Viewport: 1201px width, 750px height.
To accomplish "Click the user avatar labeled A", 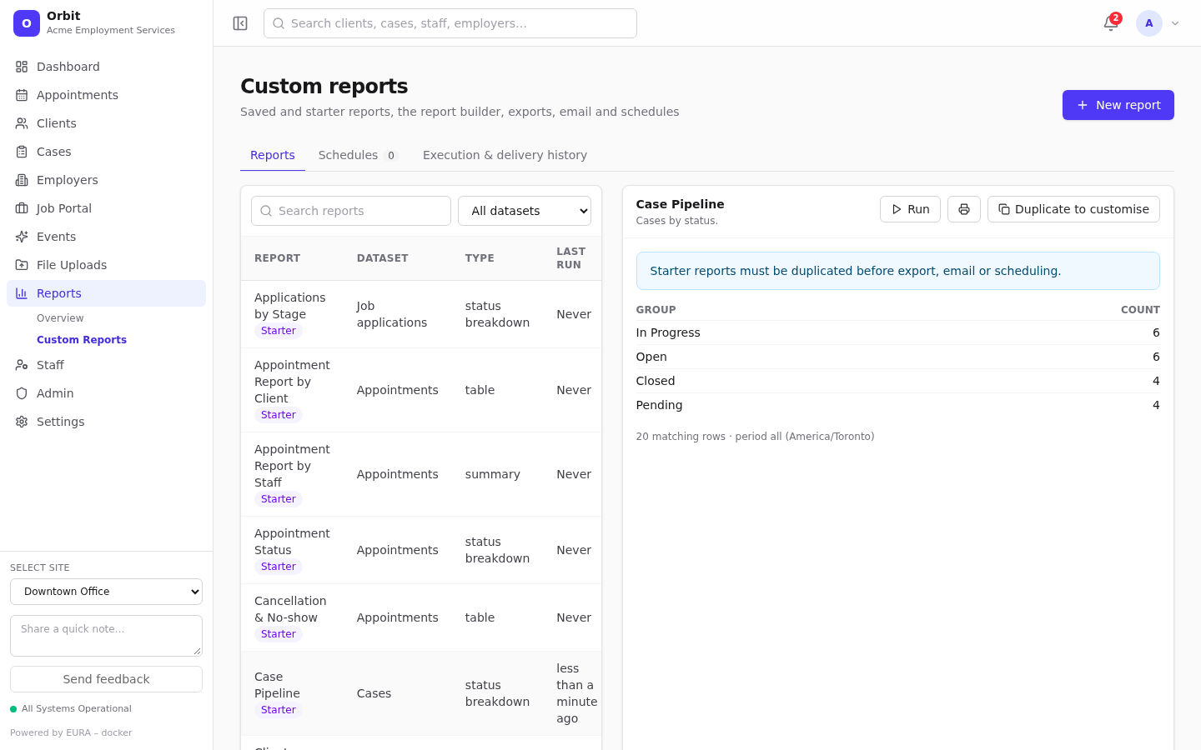I will [1149, 23].
